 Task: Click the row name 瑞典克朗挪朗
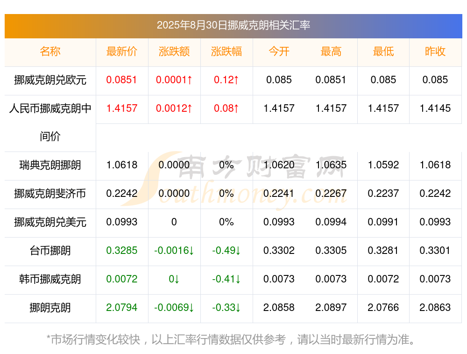point(50,165)
